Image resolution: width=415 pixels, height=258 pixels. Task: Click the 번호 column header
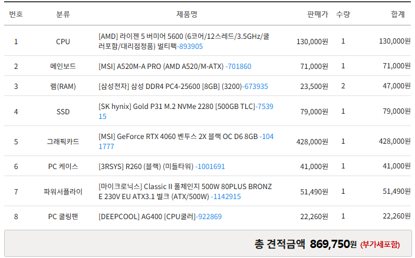pyautogui.click(x=16, y=14)
